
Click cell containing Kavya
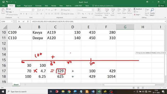[39, 32]
